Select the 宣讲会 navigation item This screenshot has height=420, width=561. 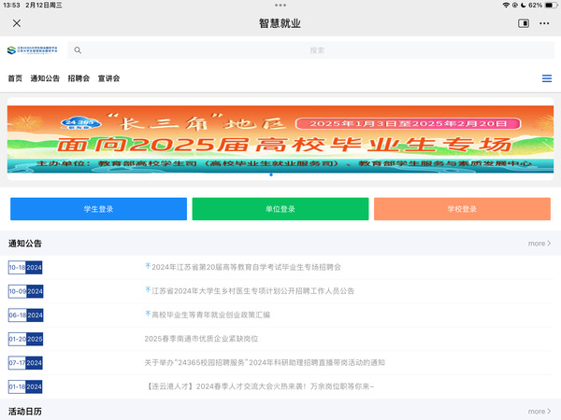click(x=108, y=78)
